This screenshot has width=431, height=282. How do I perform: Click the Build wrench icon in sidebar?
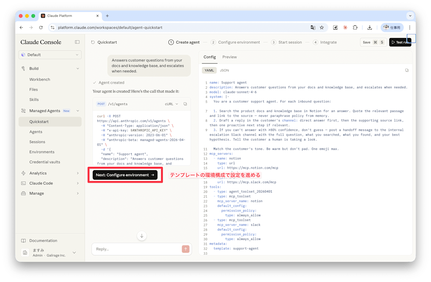point(23,68)
